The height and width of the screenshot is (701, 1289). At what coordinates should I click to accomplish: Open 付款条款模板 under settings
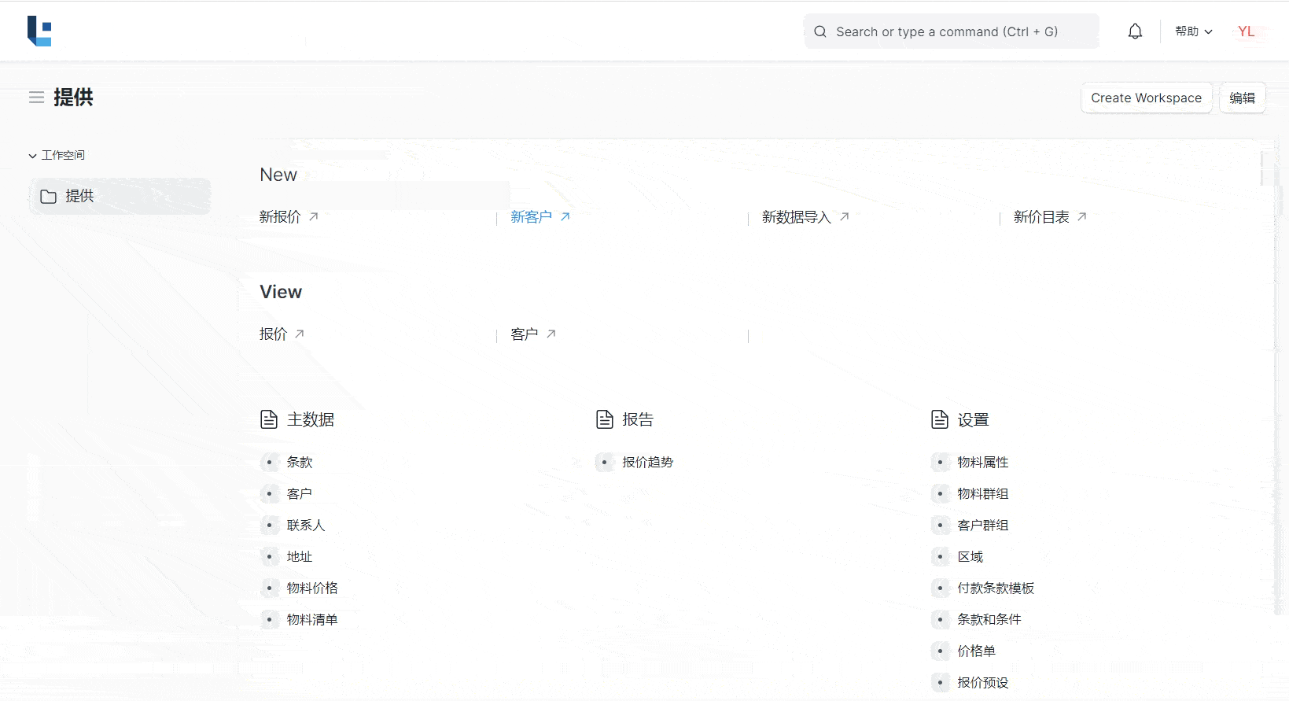(995, 588)
